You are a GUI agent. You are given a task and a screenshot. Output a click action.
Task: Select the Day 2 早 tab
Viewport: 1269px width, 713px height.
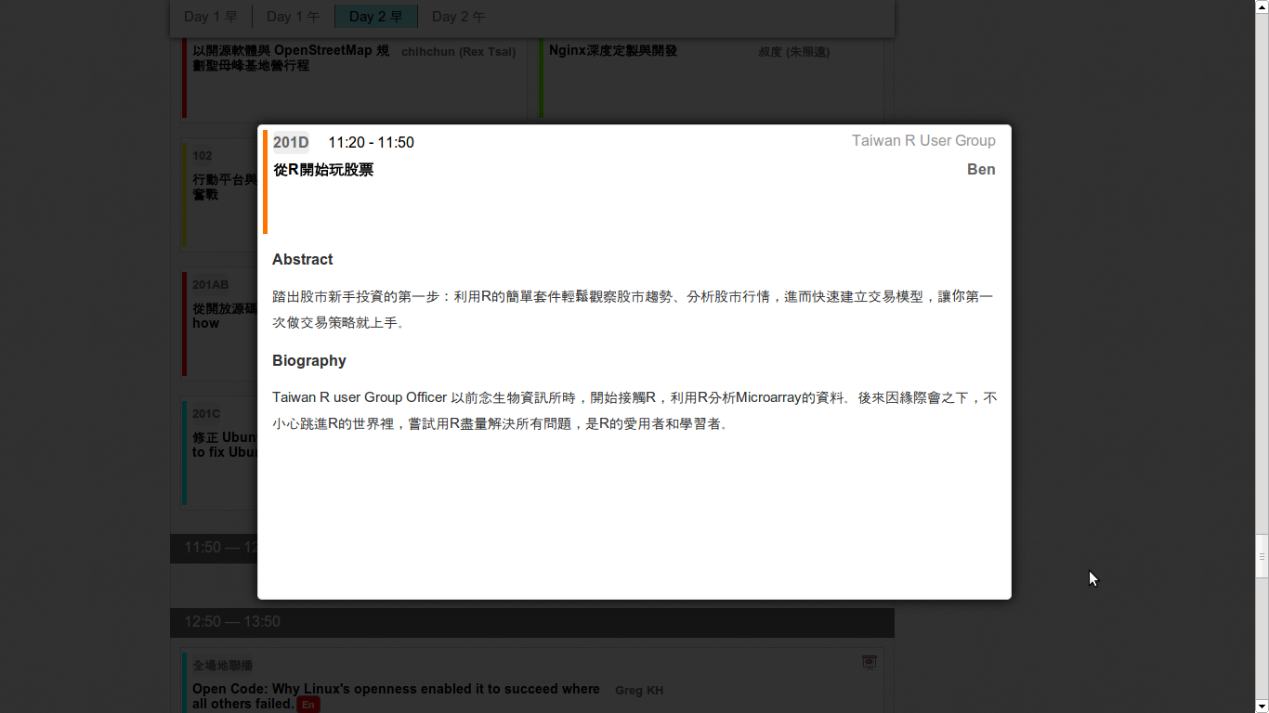click(x=376, y=17)
